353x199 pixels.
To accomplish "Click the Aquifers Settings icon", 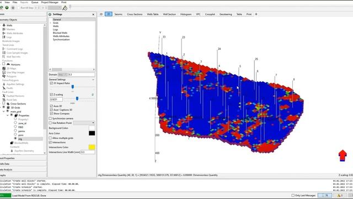I will 4,84.
